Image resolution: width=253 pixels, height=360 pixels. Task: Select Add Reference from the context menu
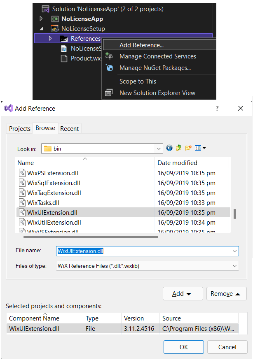140,45
